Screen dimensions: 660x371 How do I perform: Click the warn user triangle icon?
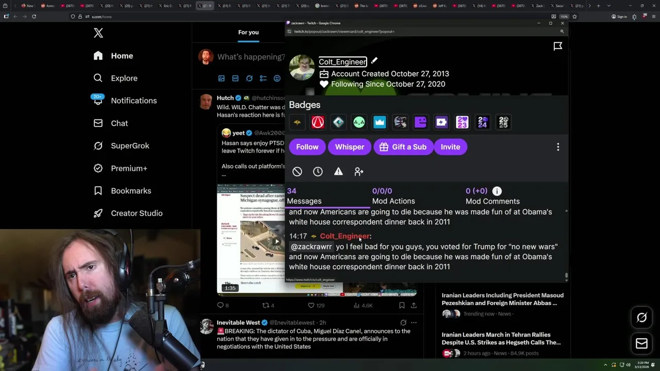338,172
